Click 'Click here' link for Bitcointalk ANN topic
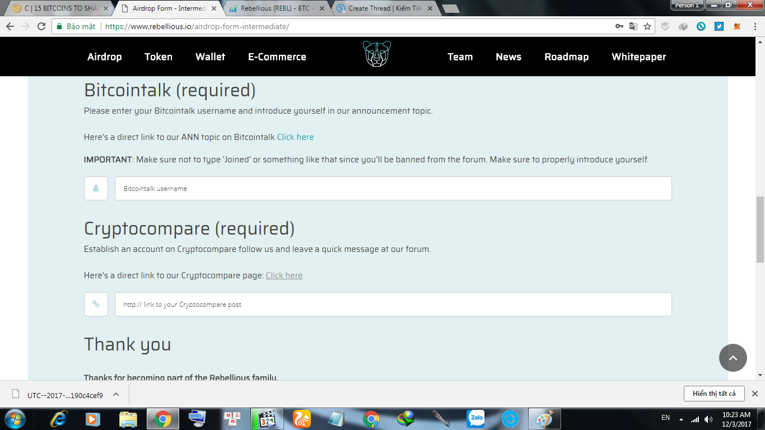The height and width of the screenshot is (430, 765). [x=295, y=137]
